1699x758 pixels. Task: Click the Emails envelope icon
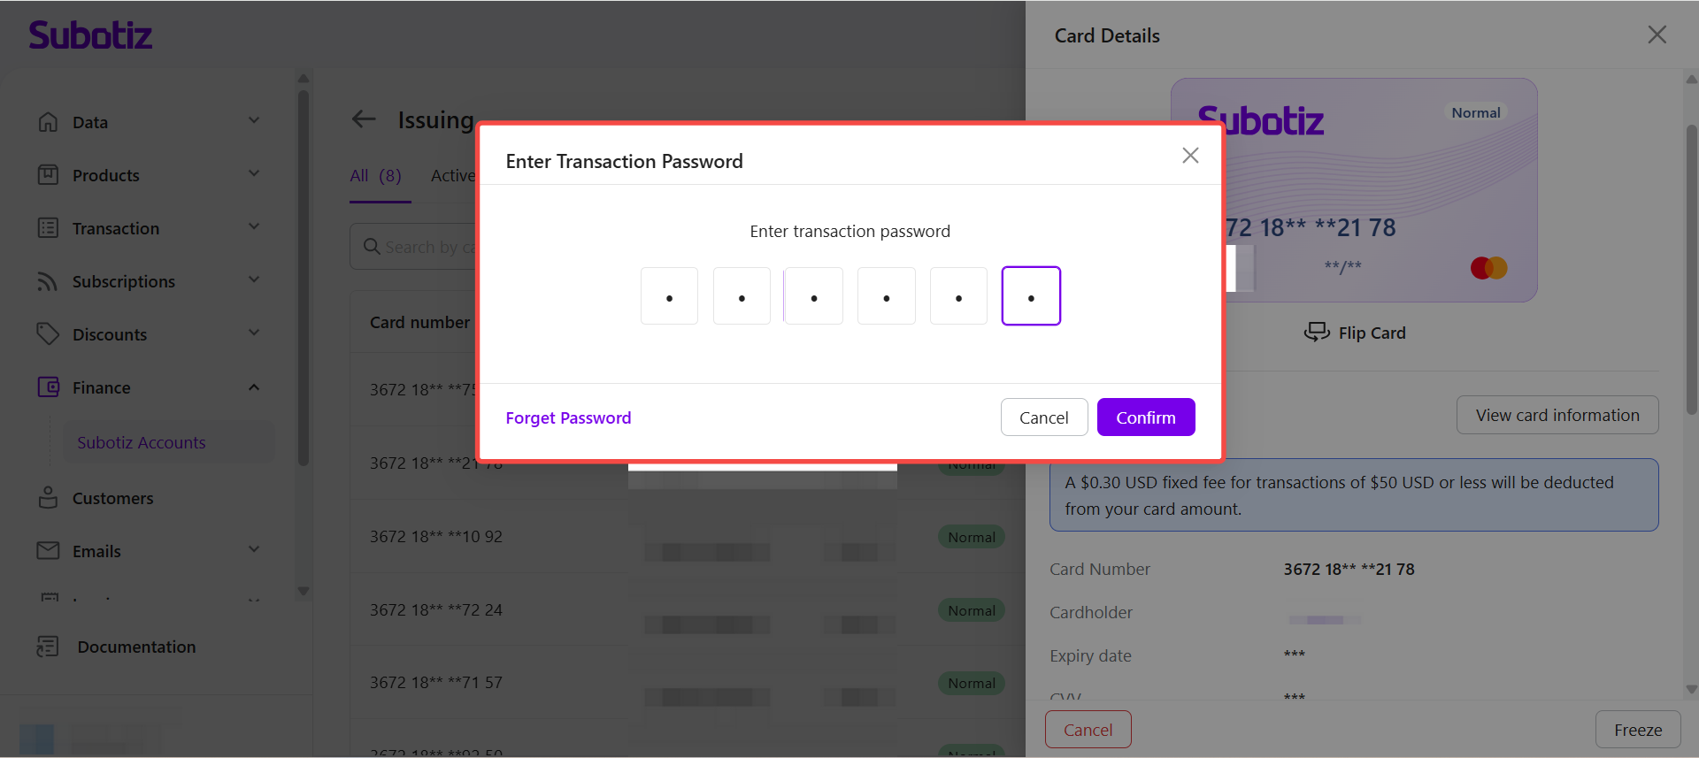(48, 551)
